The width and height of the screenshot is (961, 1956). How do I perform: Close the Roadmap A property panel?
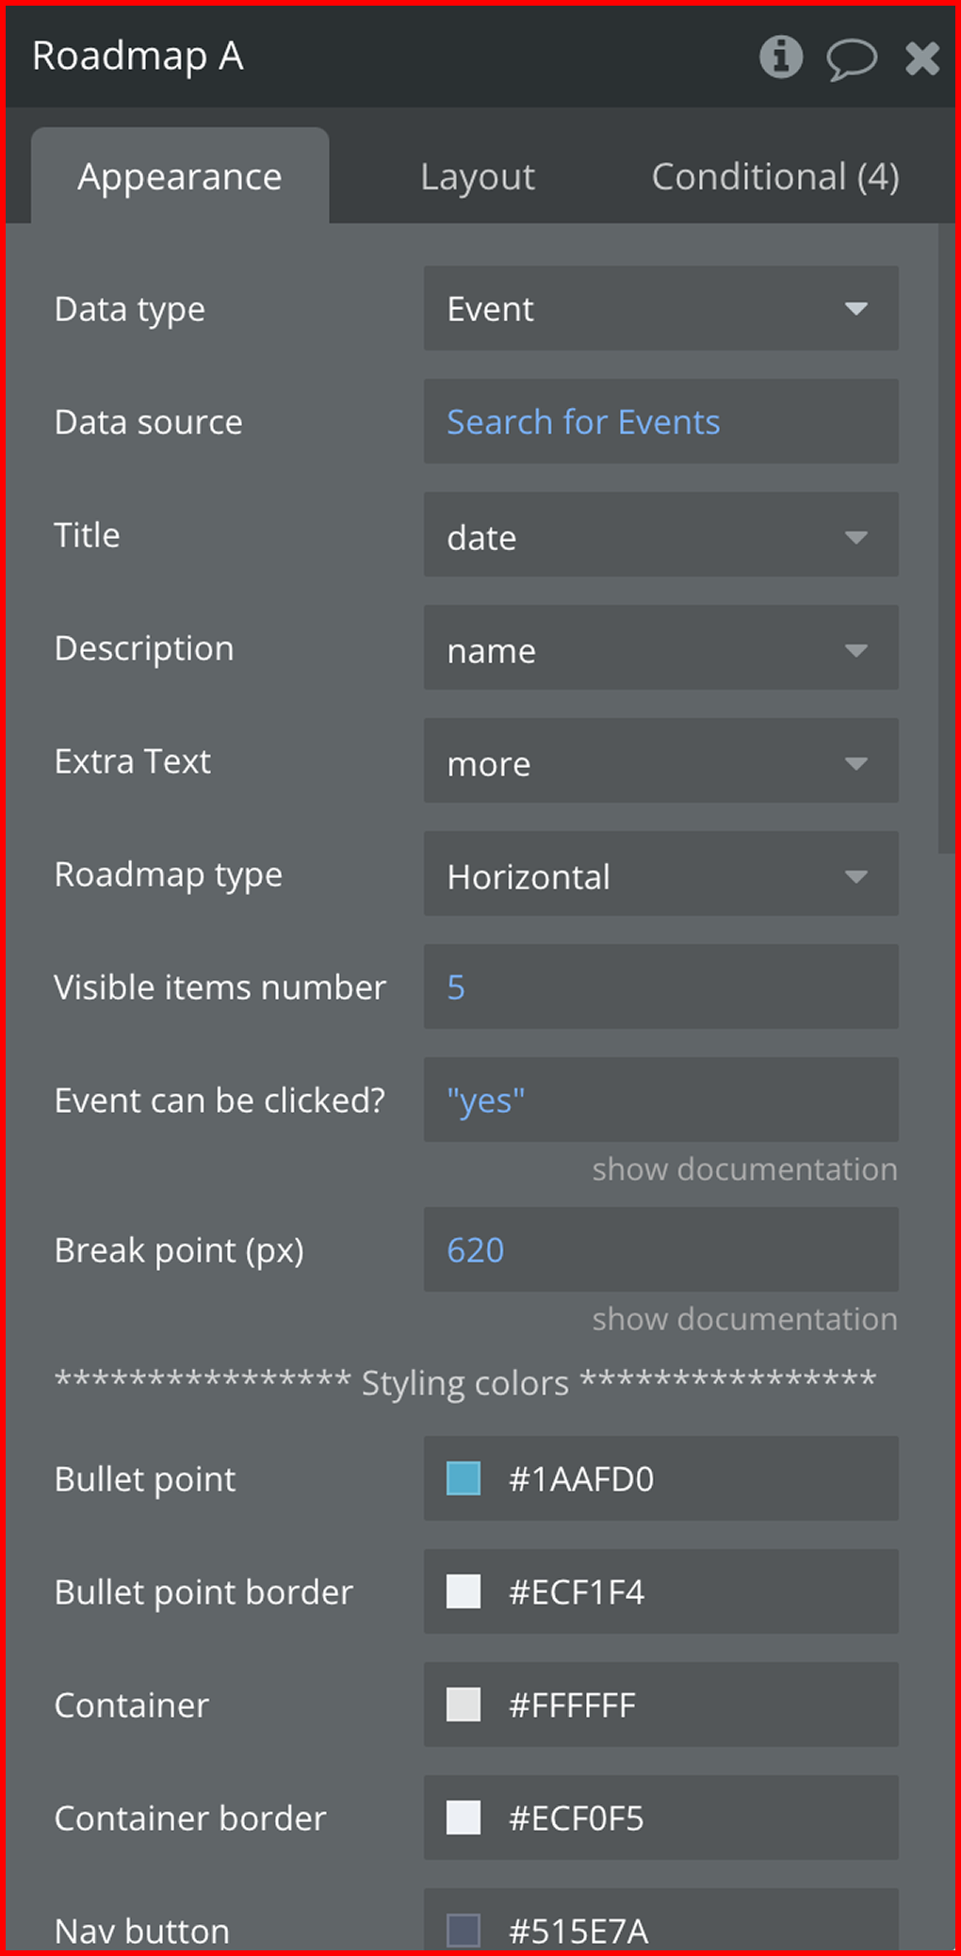tap(922, 58)
